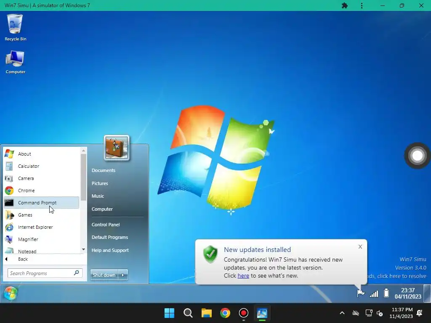Open host clock showing 11:37 PM
Viewport: 431px width, 323px height.
[x=402, y=313]
